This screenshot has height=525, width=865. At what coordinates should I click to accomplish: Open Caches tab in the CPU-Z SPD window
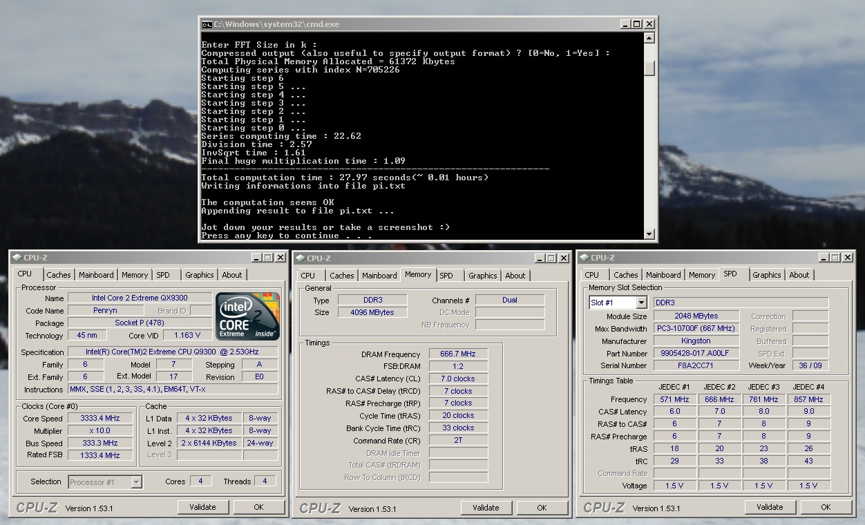pyautogui.click(x=626, y=275)
